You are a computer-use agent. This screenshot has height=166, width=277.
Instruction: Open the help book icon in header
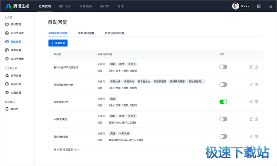(x=259, y=6)
